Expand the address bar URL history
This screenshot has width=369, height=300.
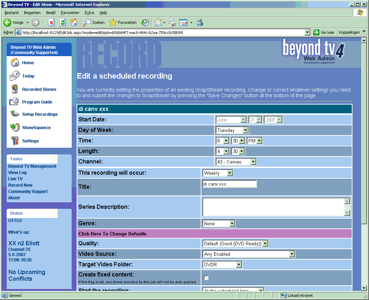tap(307, 32)
